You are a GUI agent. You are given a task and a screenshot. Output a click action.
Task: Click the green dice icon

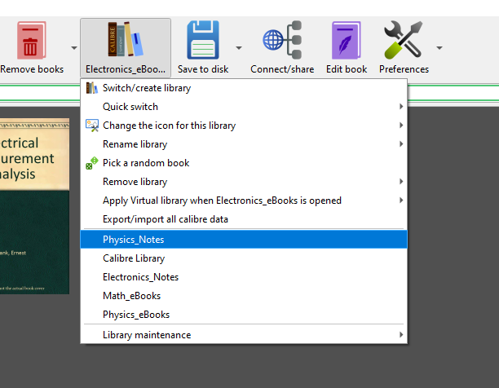tap(91, 163)
